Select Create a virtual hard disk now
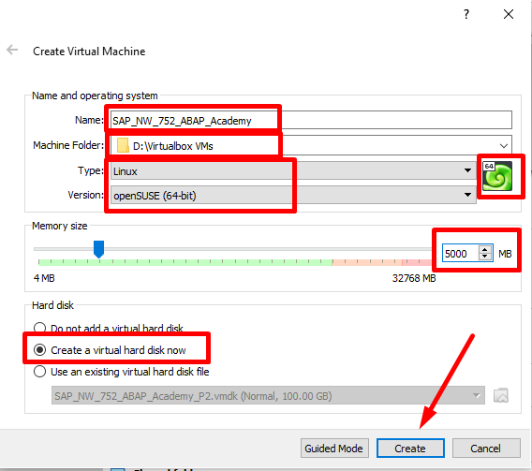Screen dimensions: 532x471 point(110,349)
